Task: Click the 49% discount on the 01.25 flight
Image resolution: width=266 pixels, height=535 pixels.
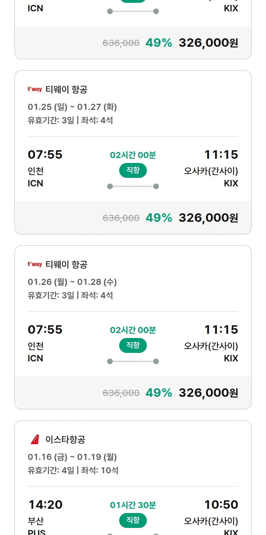Action: (x=159, y=218)
